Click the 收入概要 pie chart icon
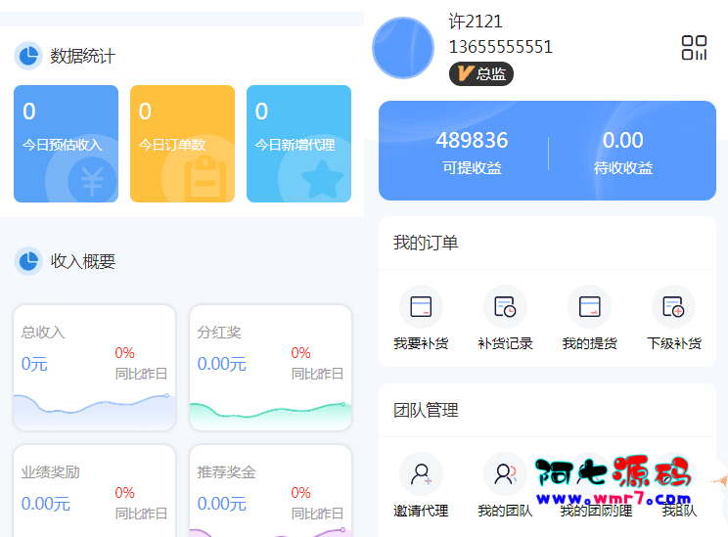This screenshot has height=537, width=728. pyautogui.click(x=28, y=261)
